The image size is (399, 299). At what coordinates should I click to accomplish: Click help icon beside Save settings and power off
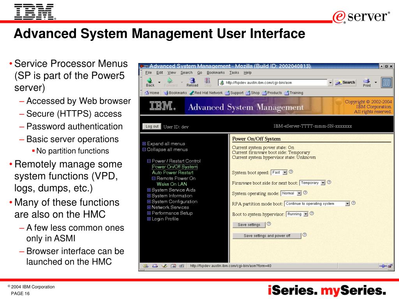click(305, 235)
